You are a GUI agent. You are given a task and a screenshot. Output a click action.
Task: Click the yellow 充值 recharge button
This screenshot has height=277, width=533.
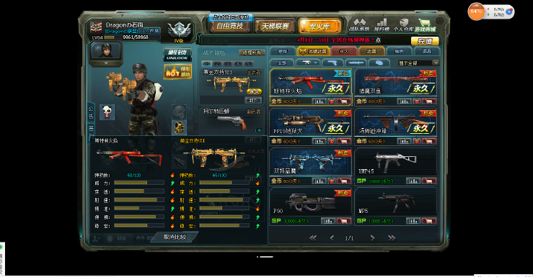point(425,41)
